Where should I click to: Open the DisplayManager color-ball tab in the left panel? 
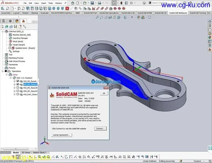pyautogui.click(x=17, y=21)
